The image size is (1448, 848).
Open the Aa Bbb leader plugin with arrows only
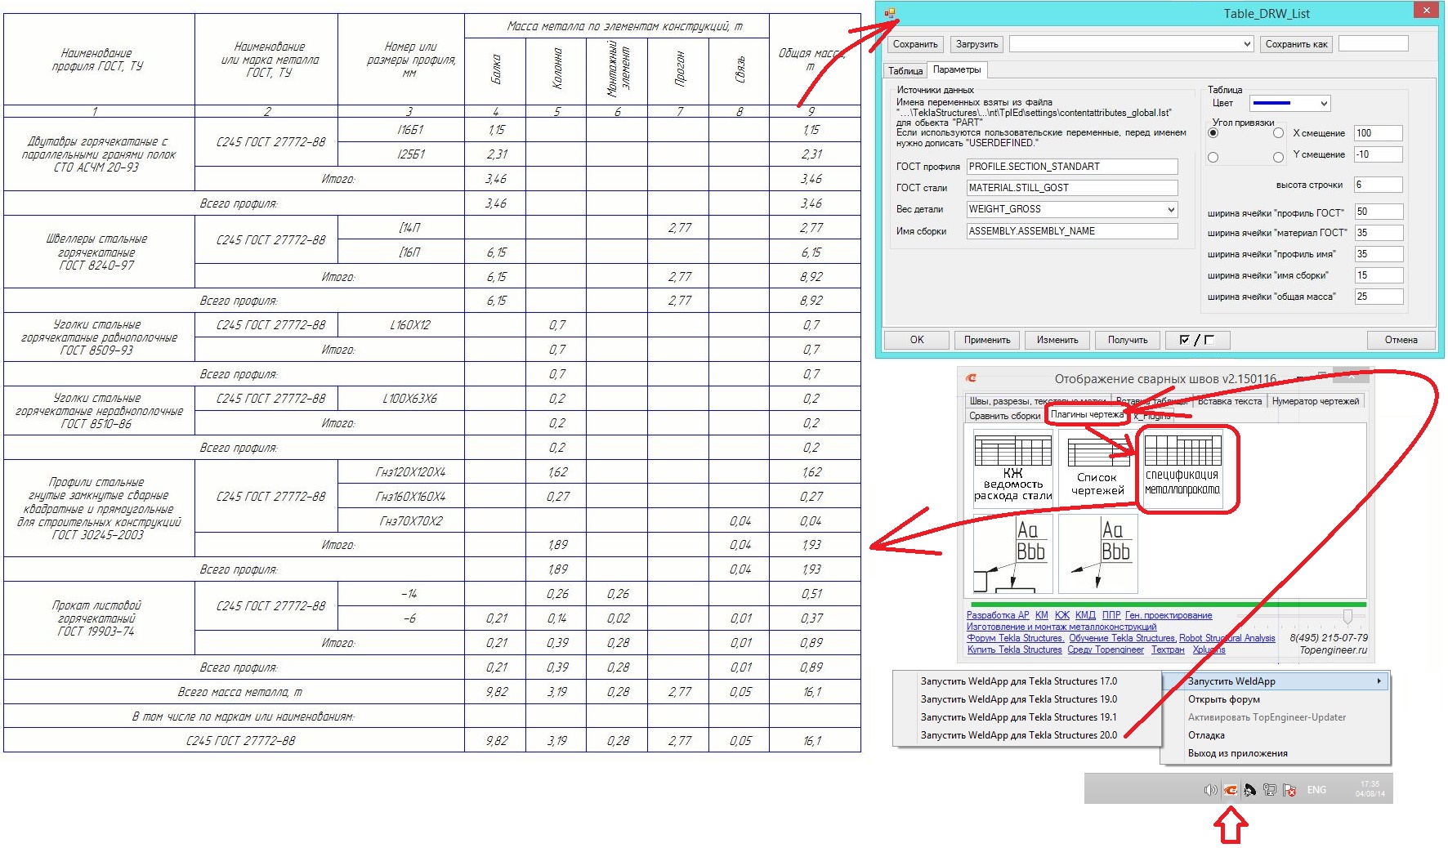[1097, 554]
